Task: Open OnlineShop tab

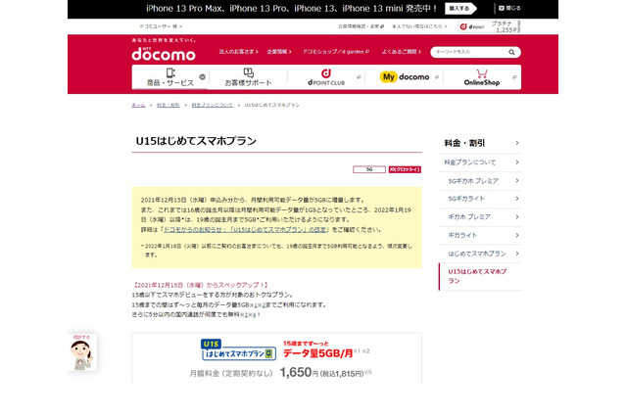Action: 482,77
